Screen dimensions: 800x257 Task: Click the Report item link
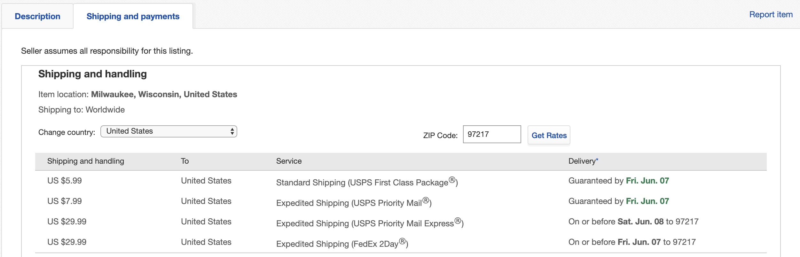pyautogui.click(x=771, y=14)
